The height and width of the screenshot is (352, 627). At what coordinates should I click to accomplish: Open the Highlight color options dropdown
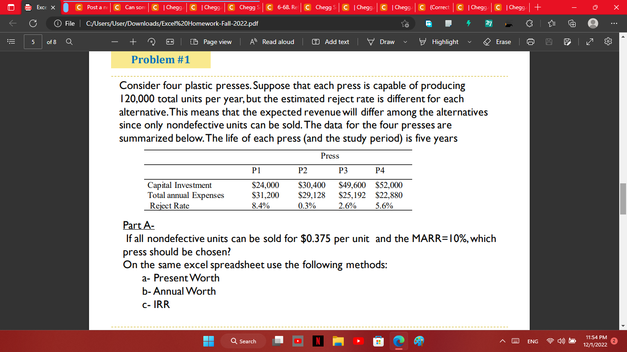tap(469, 42)
